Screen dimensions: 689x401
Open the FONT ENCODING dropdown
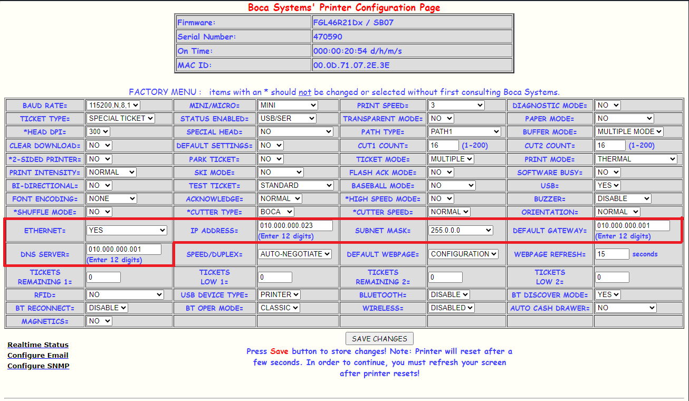point(111,198)
